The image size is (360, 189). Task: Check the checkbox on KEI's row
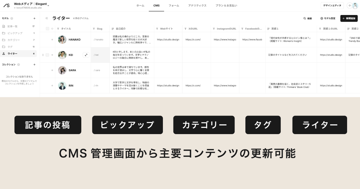pyautogui.click(x=48, y=55)
